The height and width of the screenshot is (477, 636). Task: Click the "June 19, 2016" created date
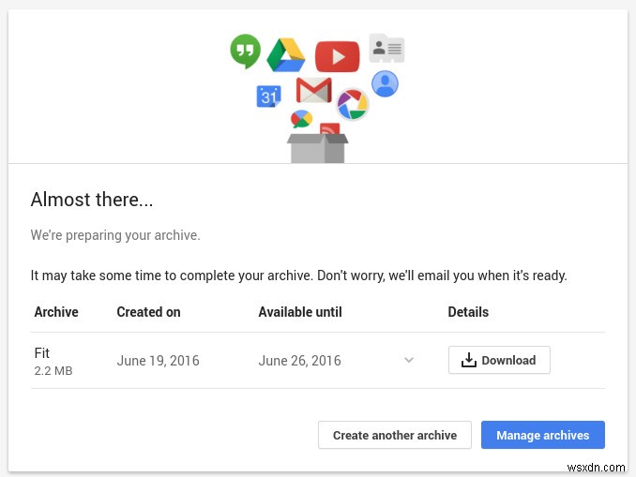tap(159, 361)
